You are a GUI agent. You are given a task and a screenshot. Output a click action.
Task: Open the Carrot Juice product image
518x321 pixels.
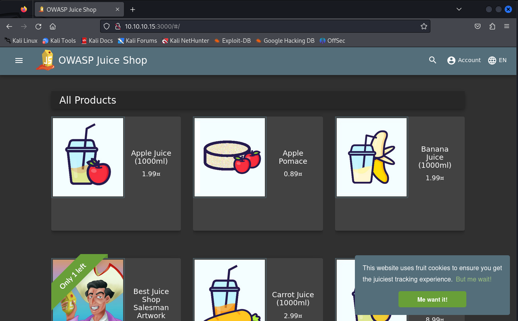pyautogui.click(x=230, y=290)
